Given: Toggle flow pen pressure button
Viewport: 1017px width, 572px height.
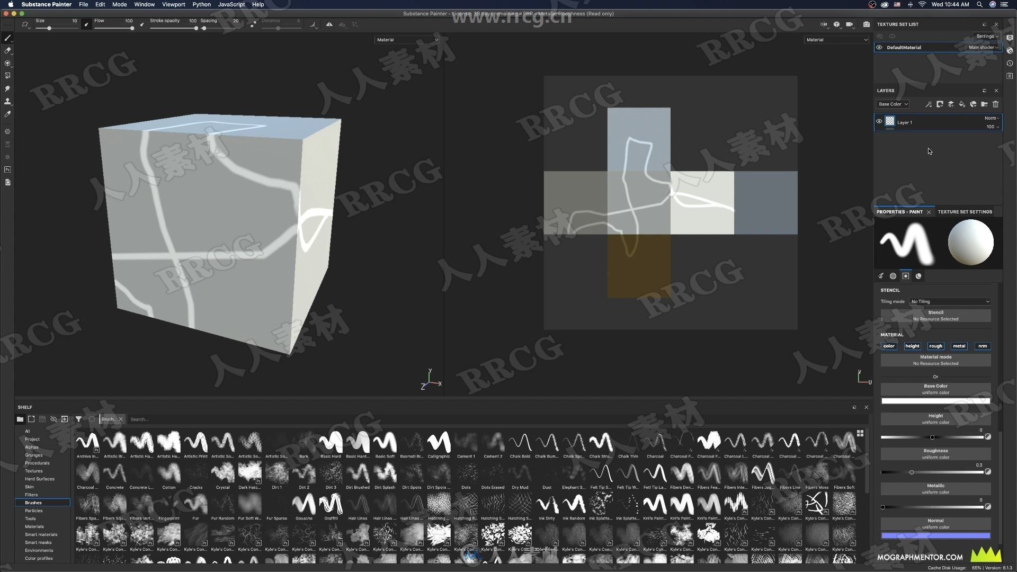Looking at the screenshot, I should click(142, 24).
